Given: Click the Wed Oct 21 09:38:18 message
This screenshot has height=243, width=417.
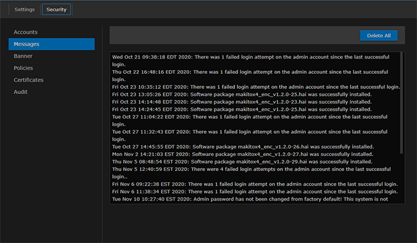Looking at the screenshot, I should 251,61.
